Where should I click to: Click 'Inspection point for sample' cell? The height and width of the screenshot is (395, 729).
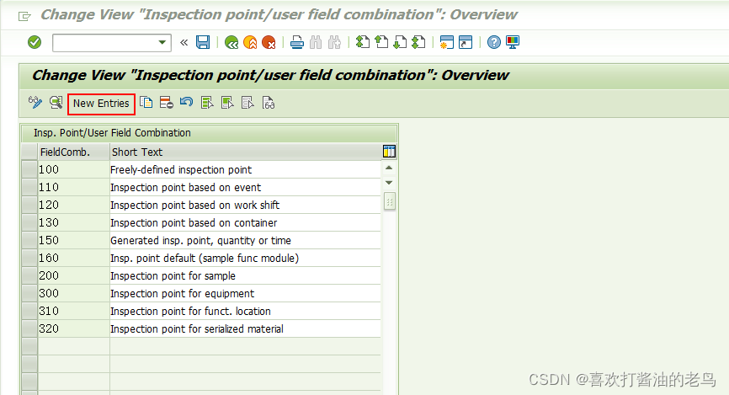[245, 276]
